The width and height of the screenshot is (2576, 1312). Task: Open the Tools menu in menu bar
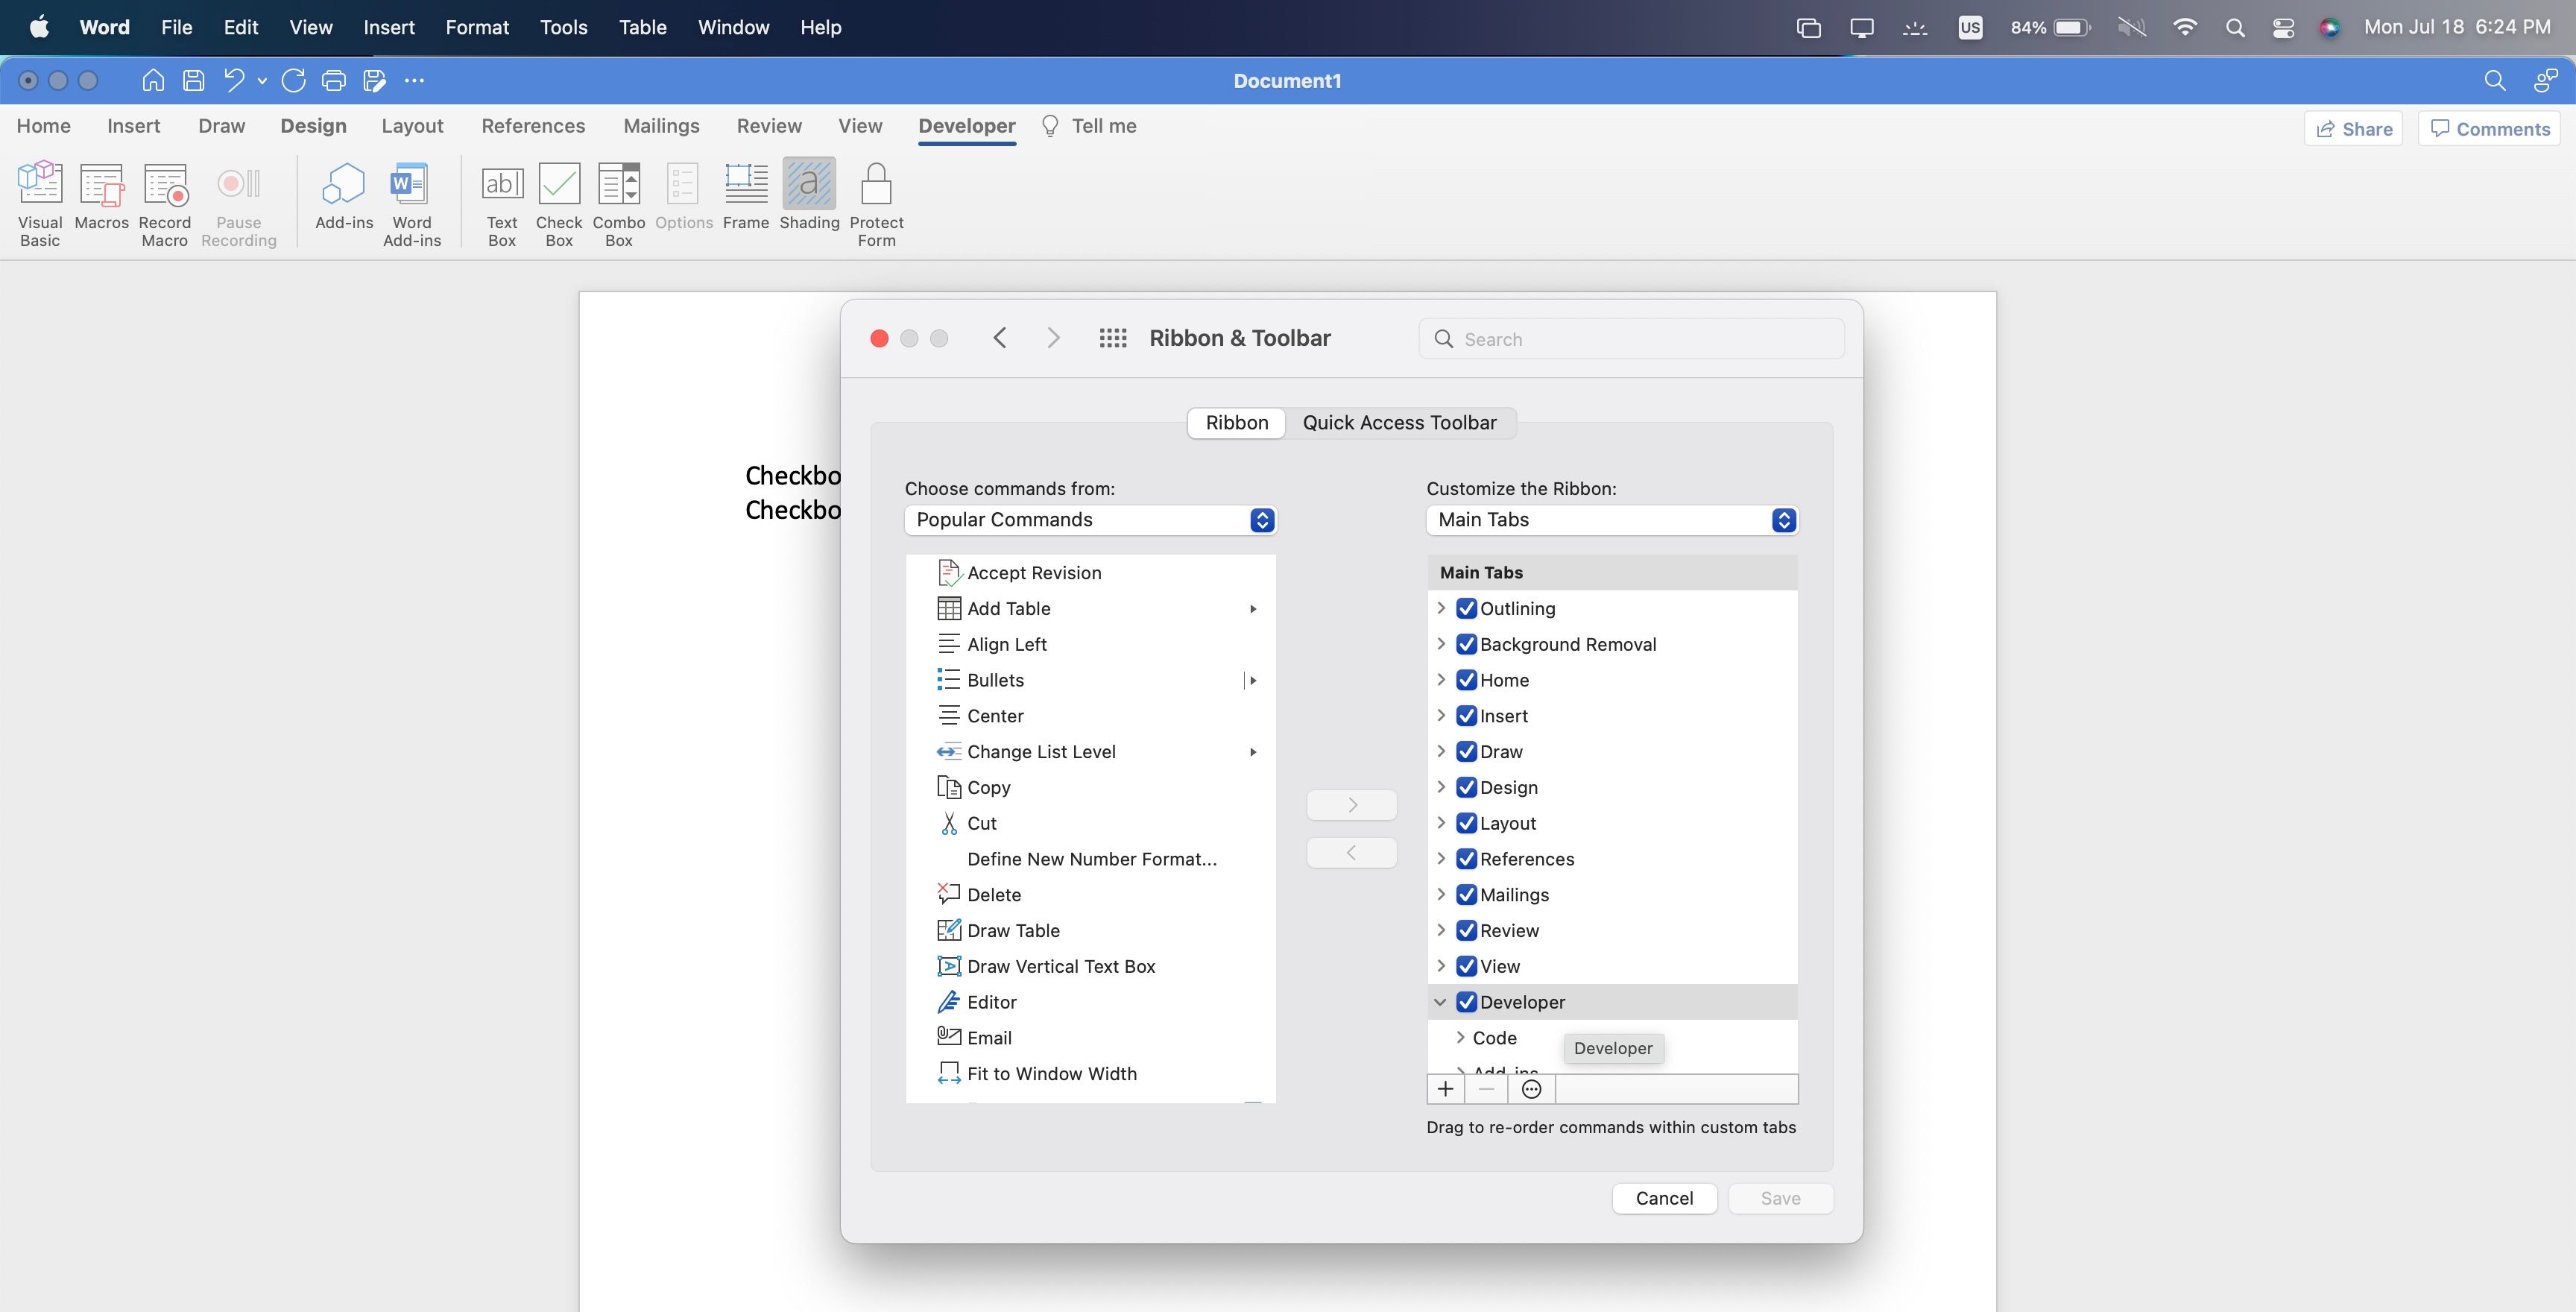(x=564, y=28)
